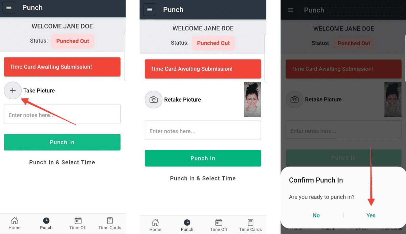Confirm punch in by choosing Yes

coord(371,215)
